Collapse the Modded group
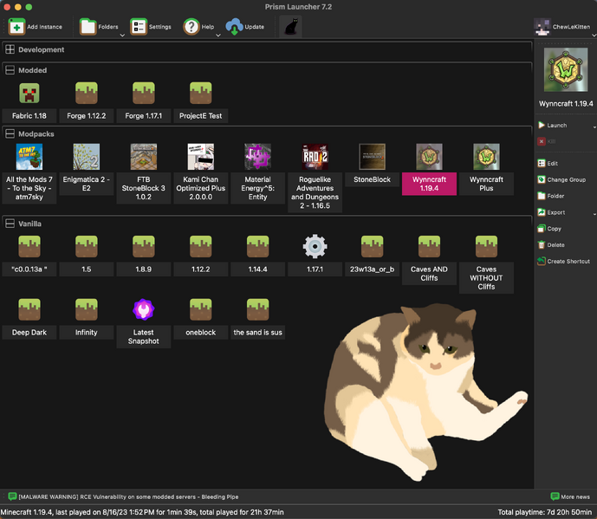Viewport: 597px width, 519px height. click(x=10, y=70)
